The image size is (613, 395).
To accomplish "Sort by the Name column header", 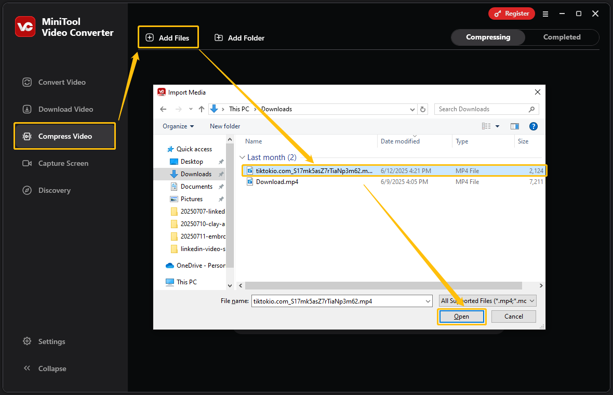I will click(254, 141).
